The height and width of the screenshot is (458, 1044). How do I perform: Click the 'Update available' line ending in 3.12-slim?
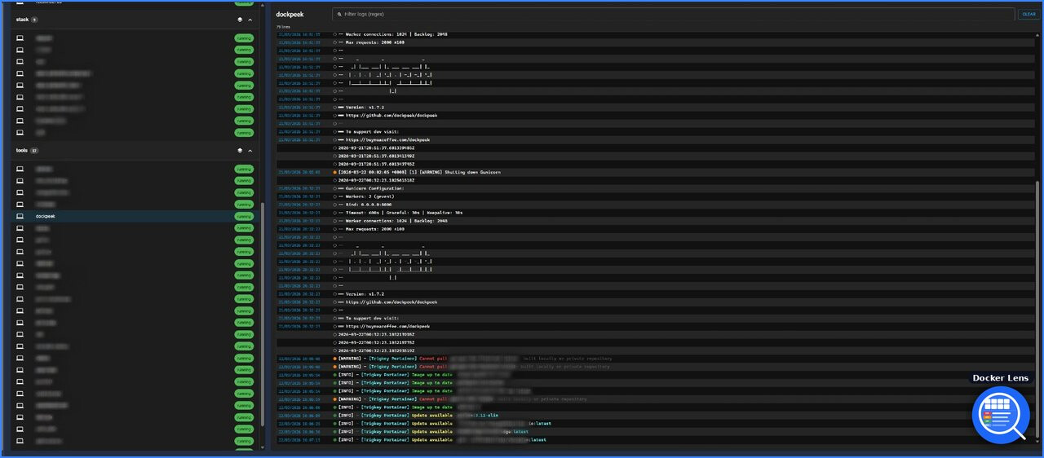[x=657, y=416]
